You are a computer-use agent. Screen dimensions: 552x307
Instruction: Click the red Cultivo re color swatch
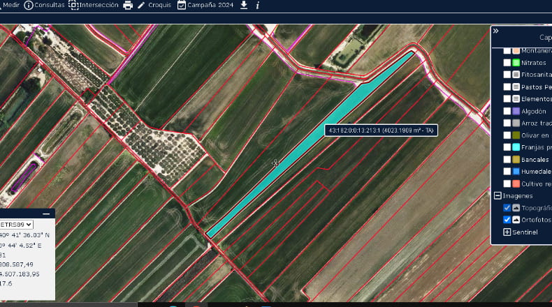pyautogui.click(x=516, y=184)
